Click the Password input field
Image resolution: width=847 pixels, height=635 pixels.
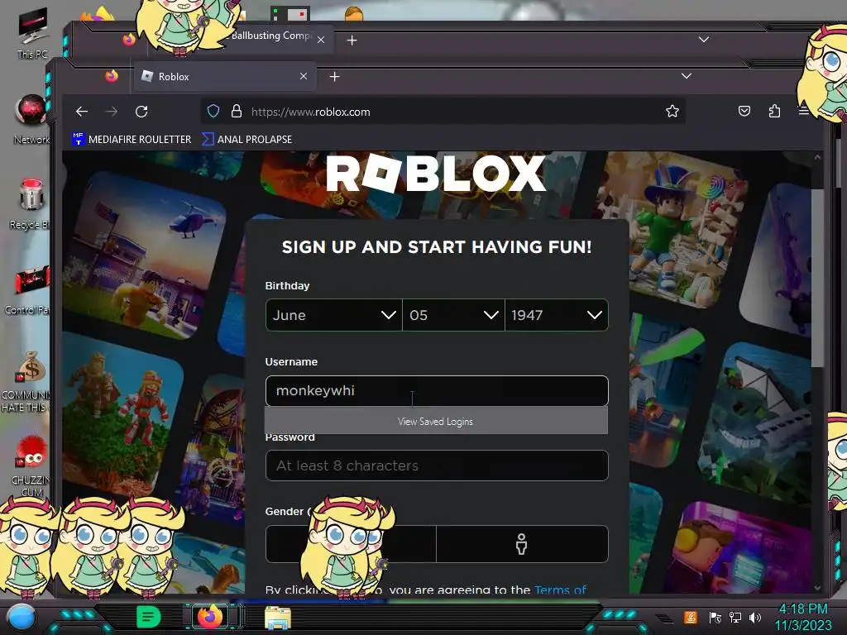pos(437,466)
